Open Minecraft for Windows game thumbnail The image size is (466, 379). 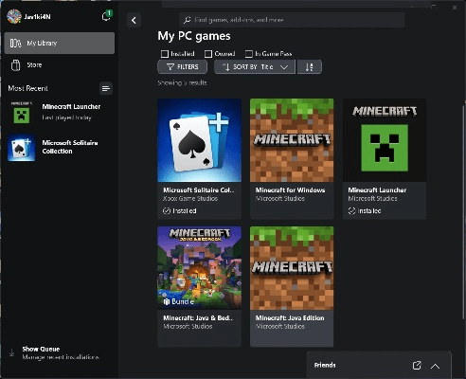click(292, 140)
